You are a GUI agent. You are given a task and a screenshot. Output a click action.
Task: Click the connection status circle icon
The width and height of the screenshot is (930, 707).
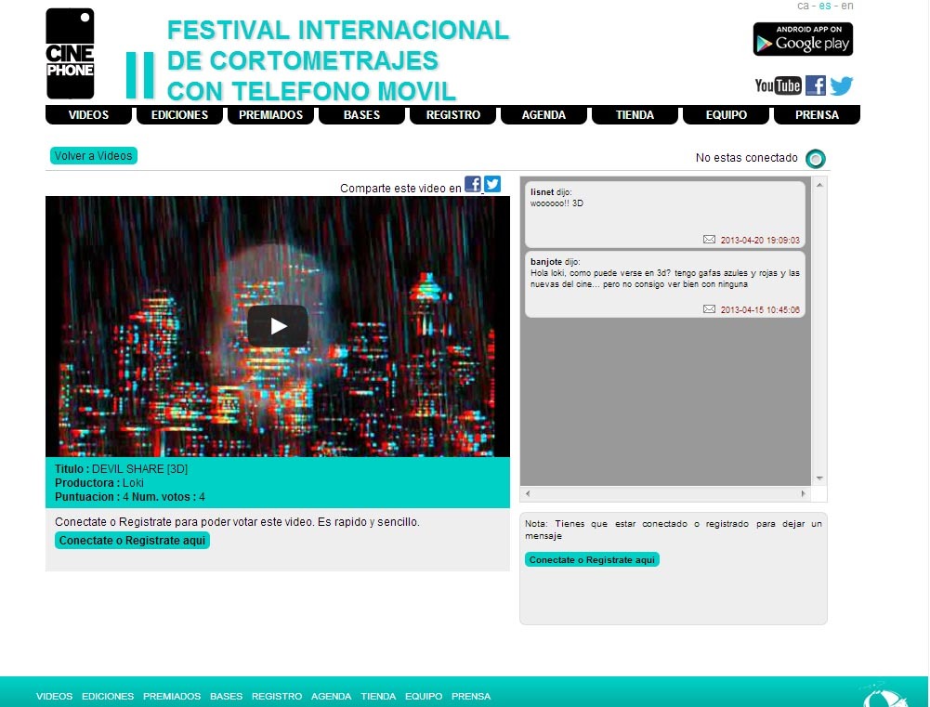815,159
